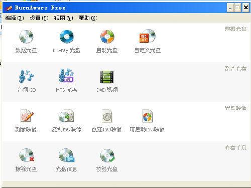Open the DVD 视频 film icon
The image size is (251, 188).
[x=107, y=77]
